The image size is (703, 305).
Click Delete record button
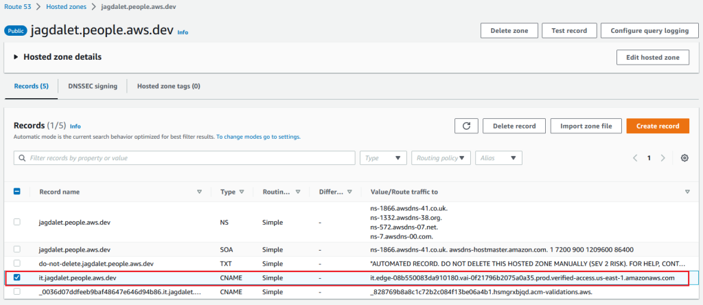click(x=514, y=126)
